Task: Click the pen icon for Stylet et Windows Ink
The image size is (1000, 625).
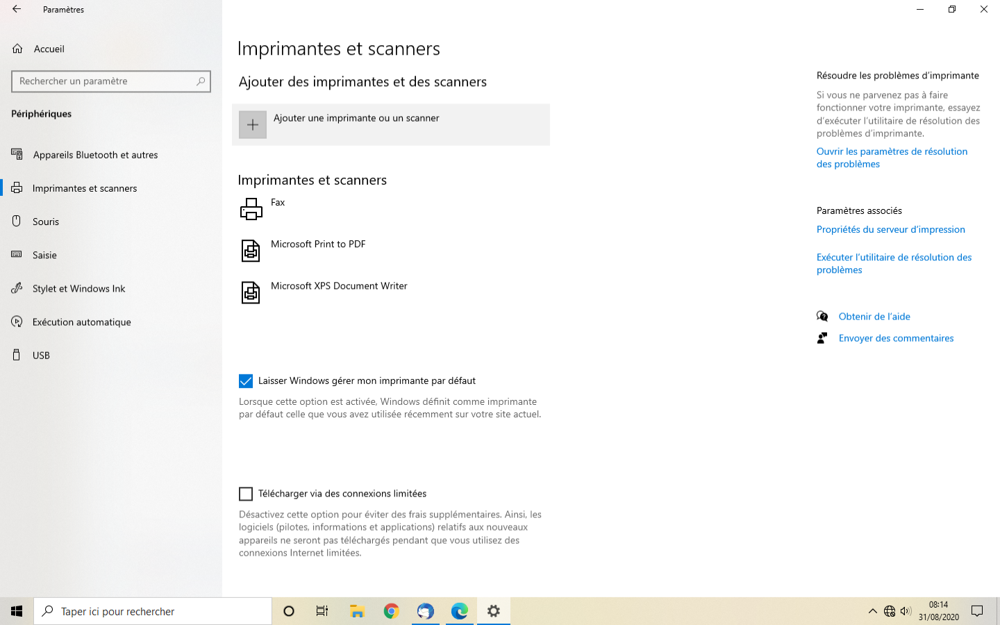Action: tap(17, 287)
